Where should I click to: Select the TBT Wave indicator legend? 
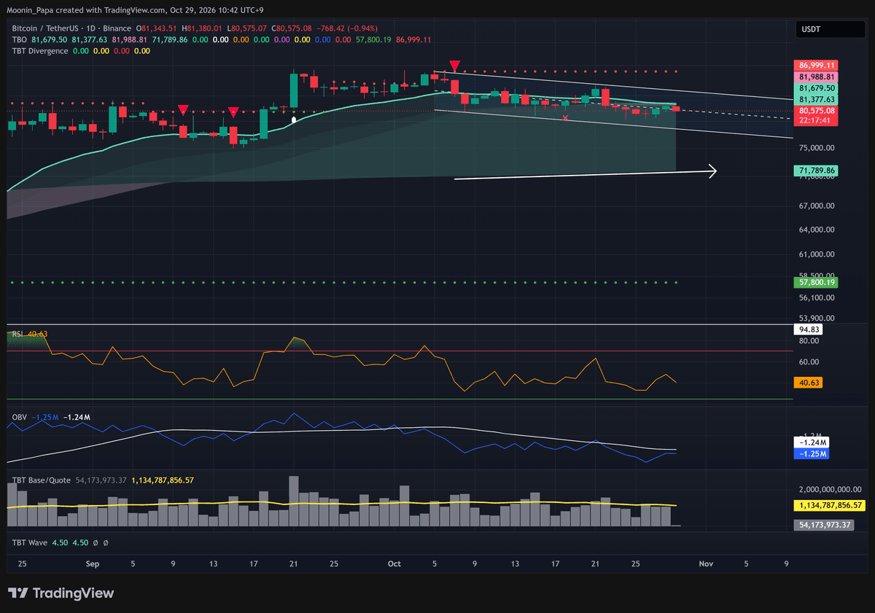pyautogui.click(x=30, y=542)
